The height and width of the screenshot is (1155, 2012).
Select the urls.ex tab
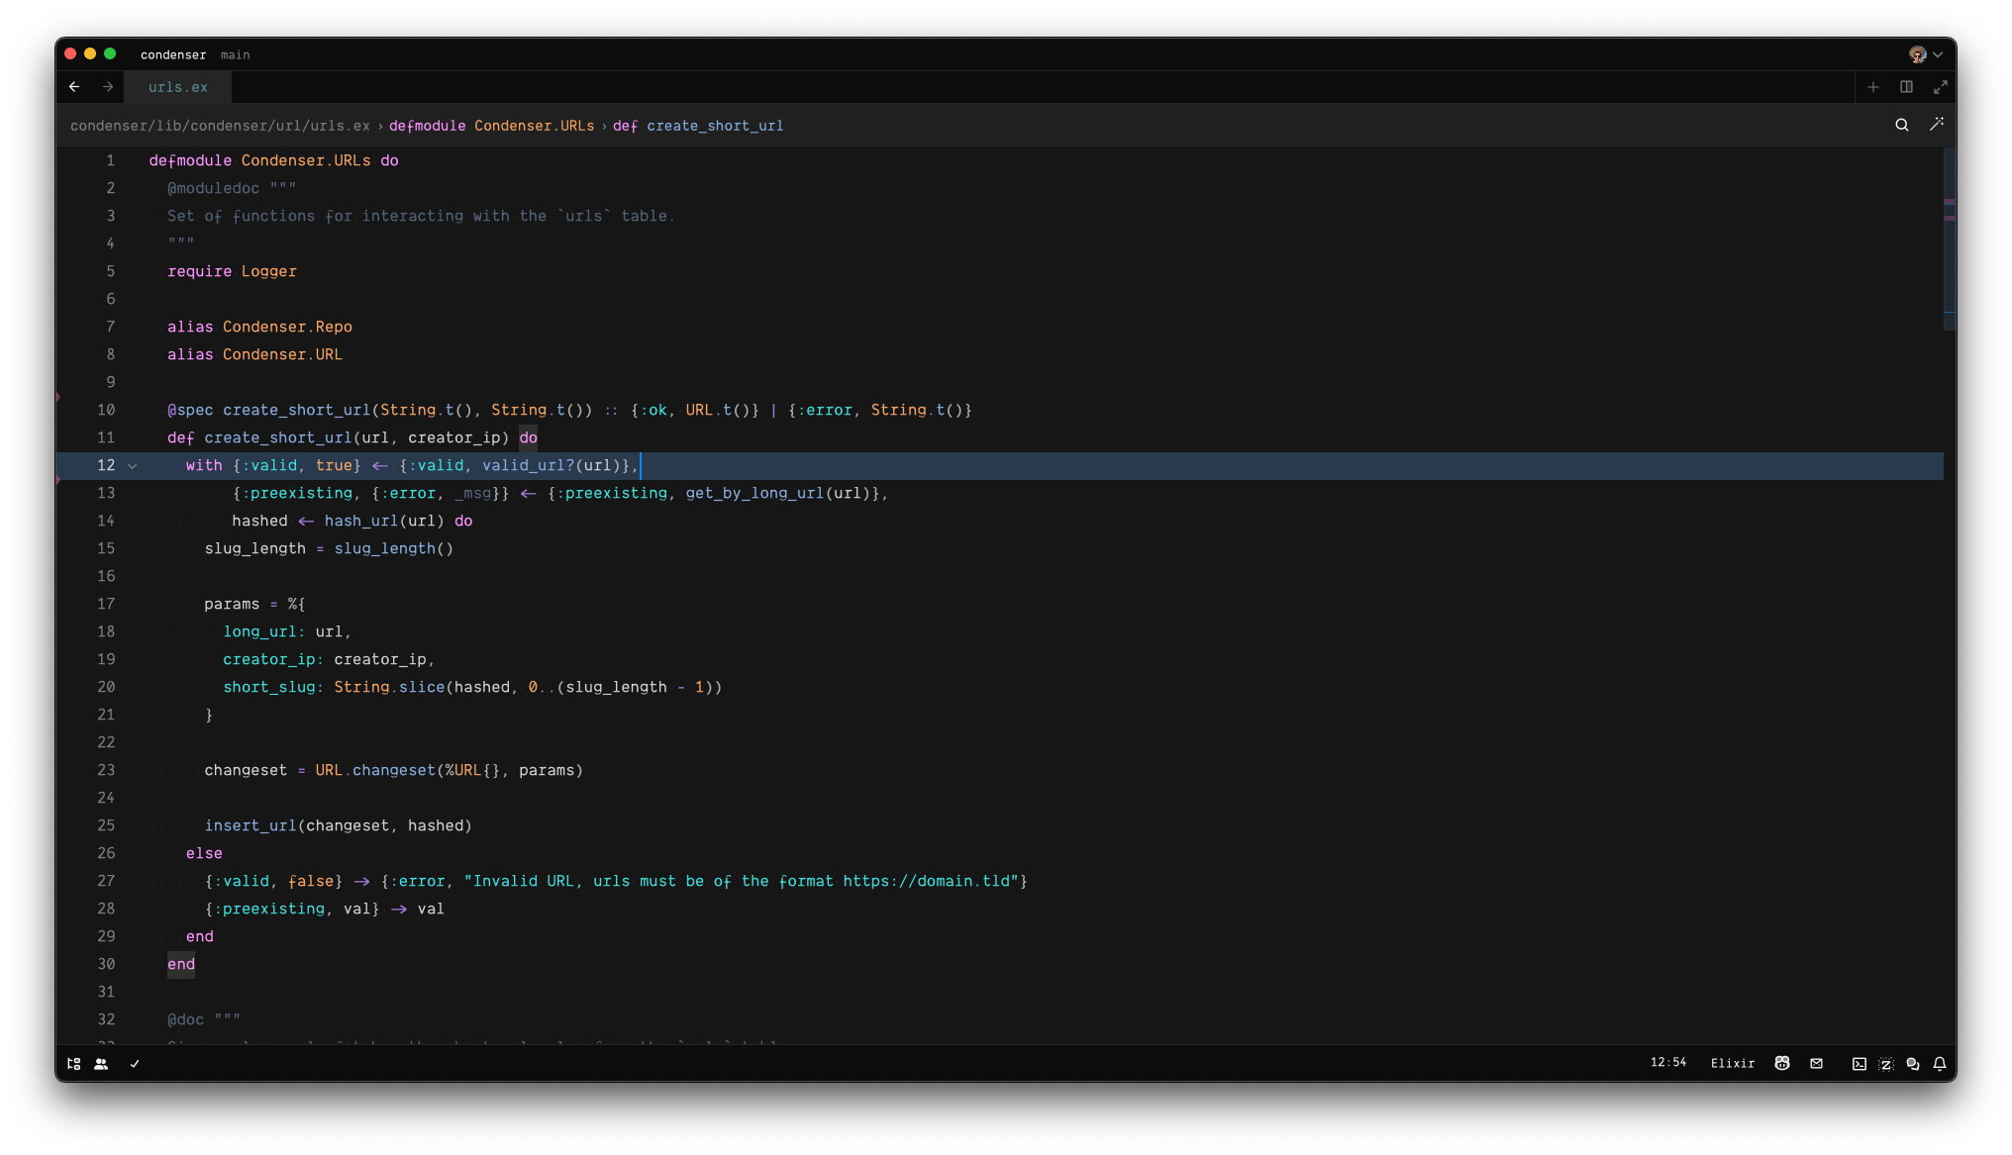click(178, 87)
